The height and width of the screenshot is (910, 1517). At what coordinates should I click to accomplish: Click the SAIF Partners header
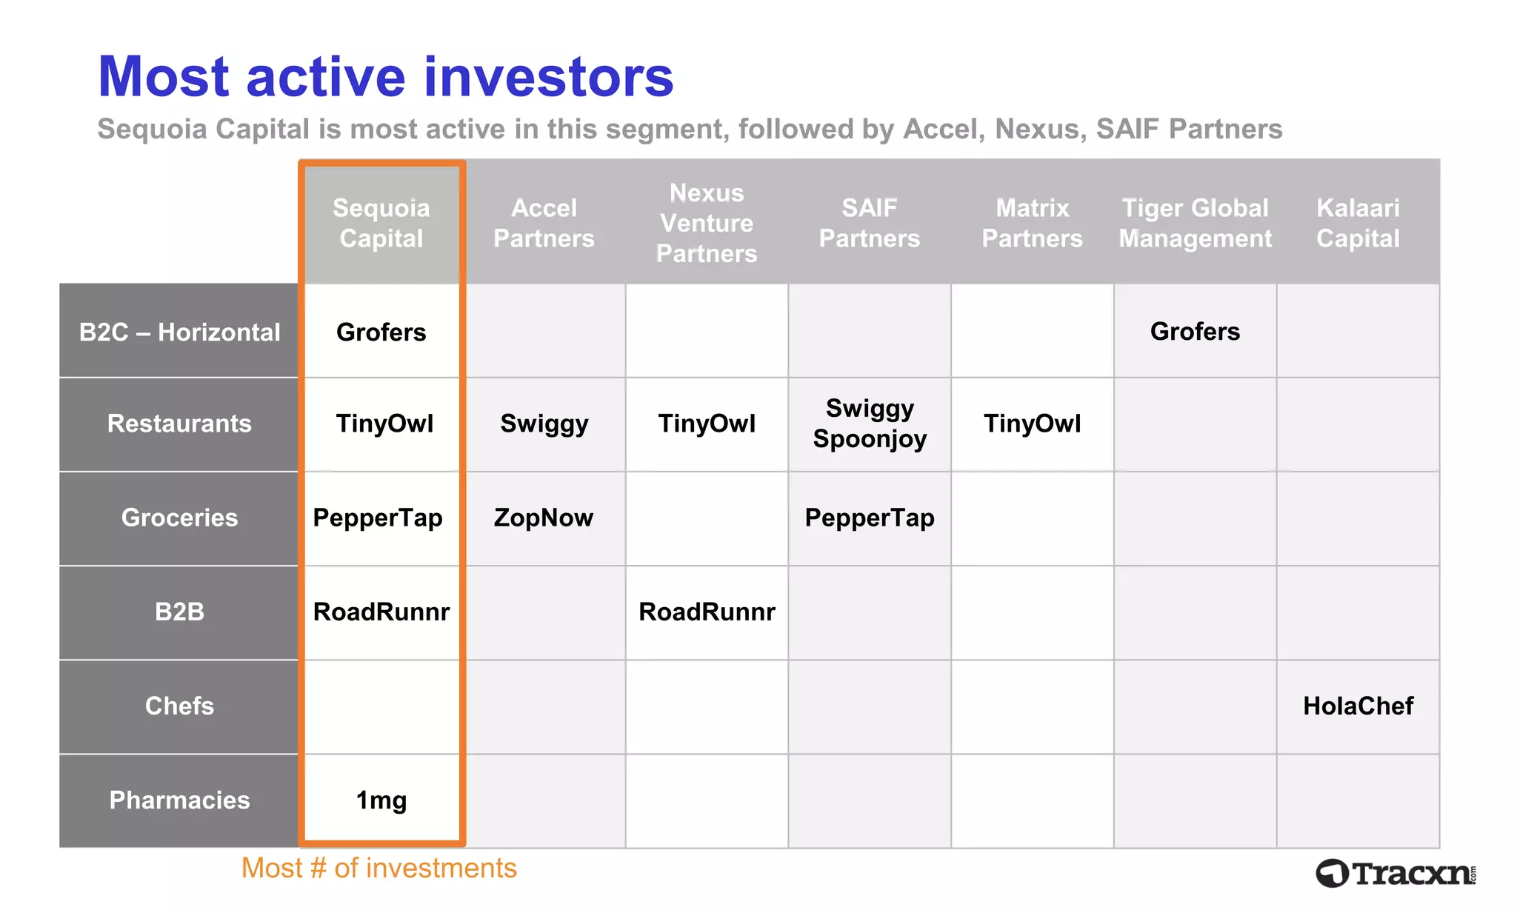(x=870, y=223)
